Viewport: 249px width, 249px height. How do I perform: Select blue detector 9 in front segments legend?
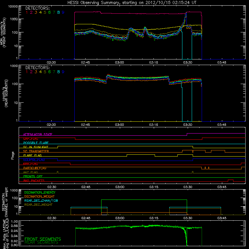pos(63,12)
